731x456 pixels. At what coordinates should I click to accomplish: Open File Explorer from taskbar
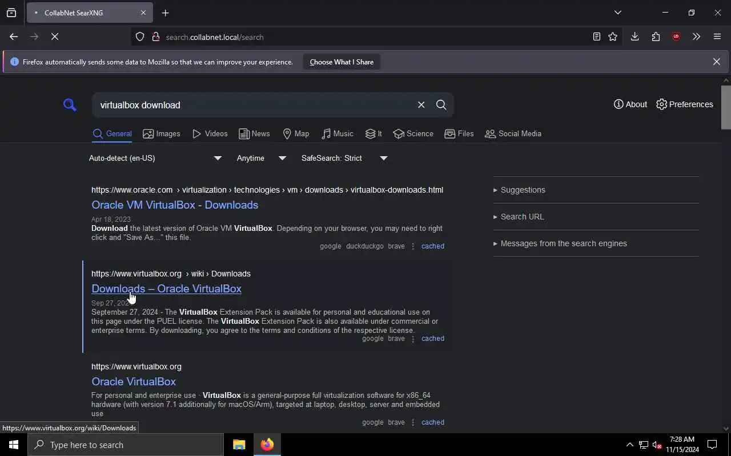(239, 445)
